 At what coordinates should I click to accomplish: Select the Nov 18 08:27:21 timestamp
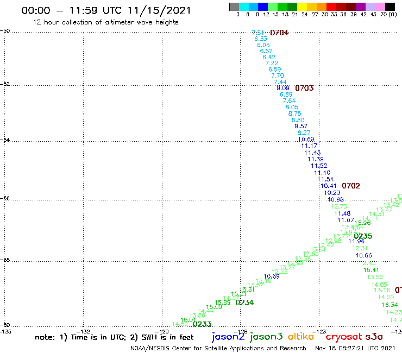[x=355, y=349]
